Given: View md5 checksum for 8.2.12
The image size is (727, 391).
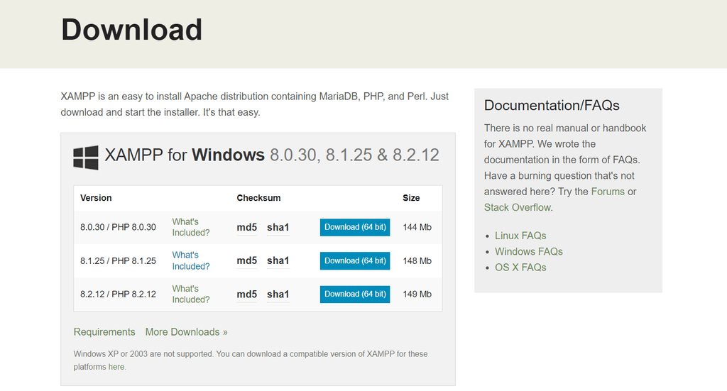Looking at the screenshot, I should [x=246, y=294].
